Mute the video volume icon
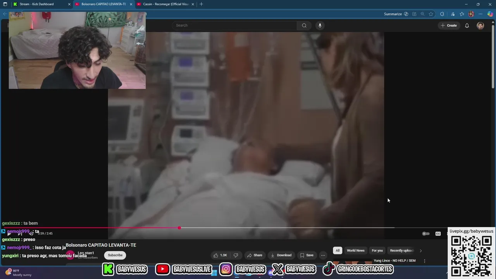 tap(31, 234)
